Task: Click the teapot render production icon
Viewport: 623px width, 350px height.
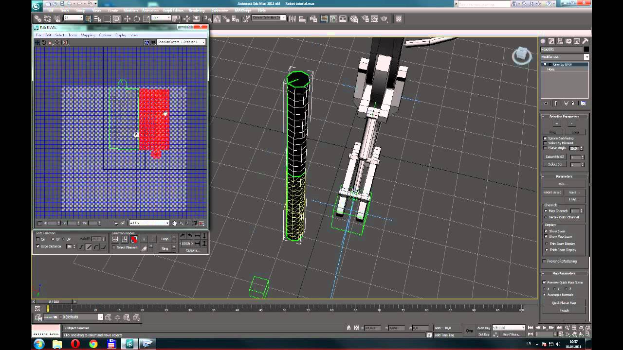Action: click(x=384, y=19)
